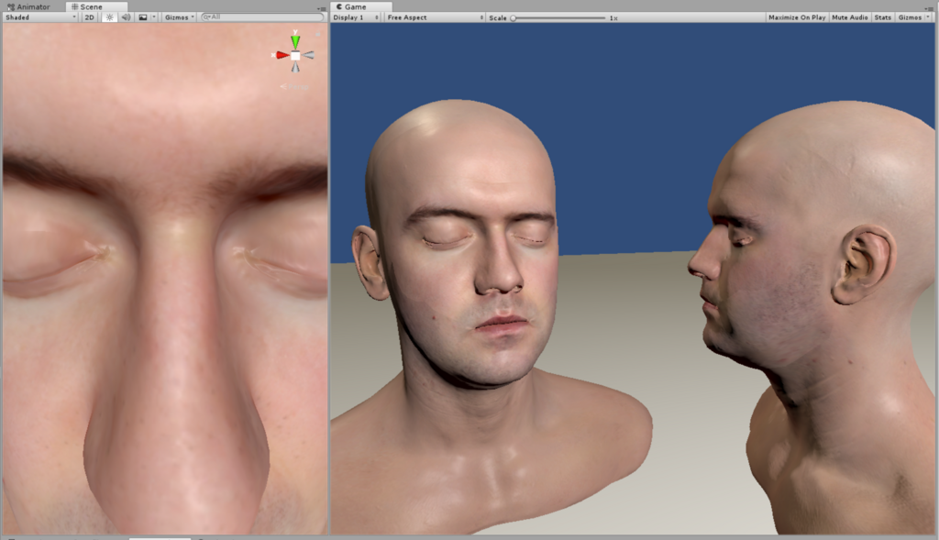Screen dimensions: 939x540
Task: Toggle Mute Audio in Game view
Action: pos(849,17)
